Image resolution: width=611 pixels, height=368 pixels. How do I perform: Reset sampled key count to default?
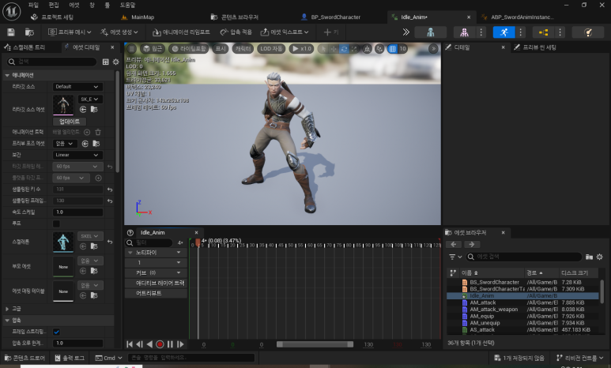coord(110,190)
